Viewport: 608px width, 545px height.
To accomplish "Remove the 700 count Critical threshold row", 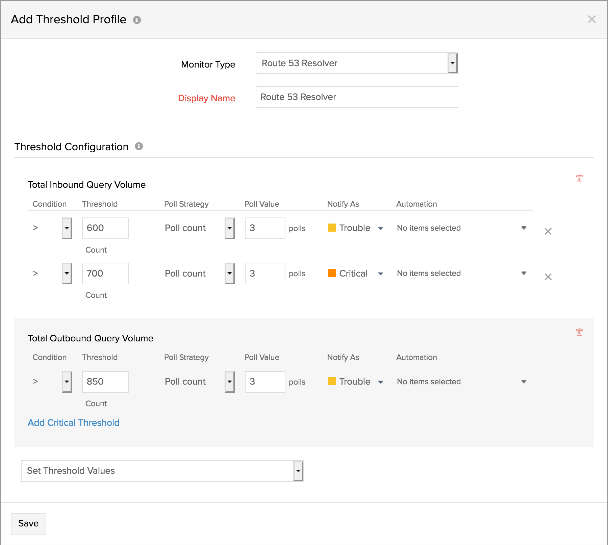I will [x=548, y=277].
